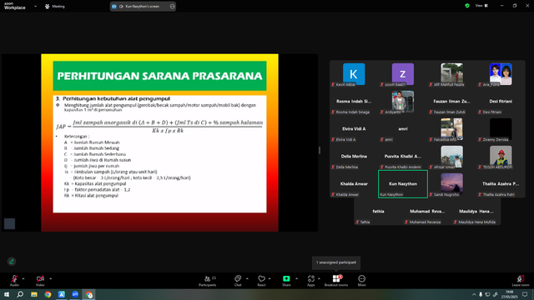Open the Zoom Workplace dropdown chevron
Image resolution: width=534 pixels, height=300 pixels.
[35, 6]
